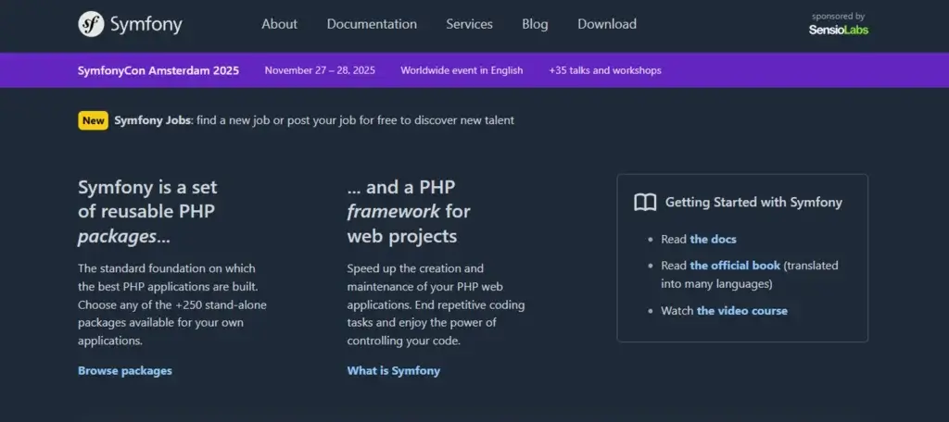Image resolution: width=949 pixels, height=422 pixels.
Task: Click the yellow New badge
Action: pyautogui.click(x=94, y=120)
